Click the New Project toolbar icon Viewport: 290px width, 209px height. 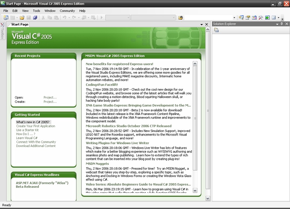(6, 17)
